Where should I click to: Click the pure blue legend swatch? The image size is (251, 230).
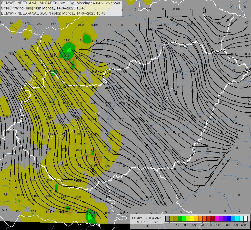click(229, 219)
